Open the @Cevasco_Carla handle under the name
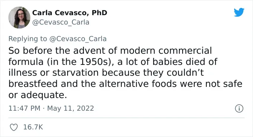This screenshot has width=253, height=137. point(61,22)
